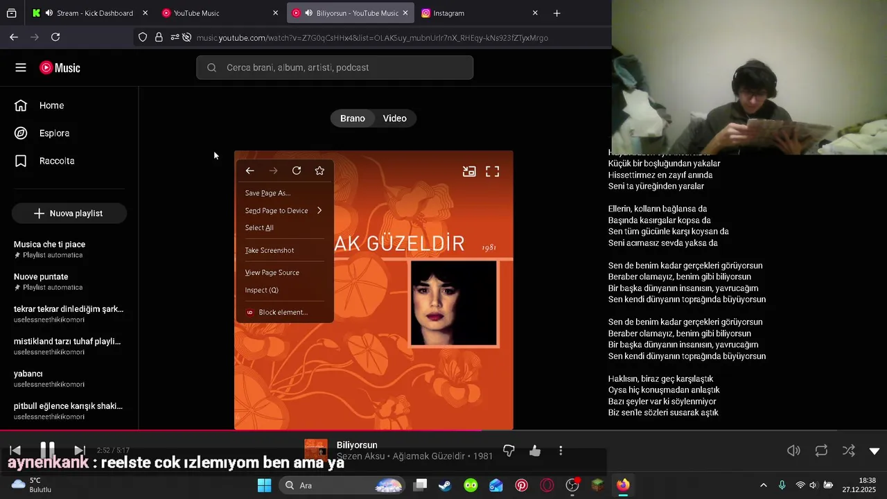Image resolution: width=887 pixels, height=499 pixels.
Task: Click the Firefox taskbar icon
Action: click(623, 485)
